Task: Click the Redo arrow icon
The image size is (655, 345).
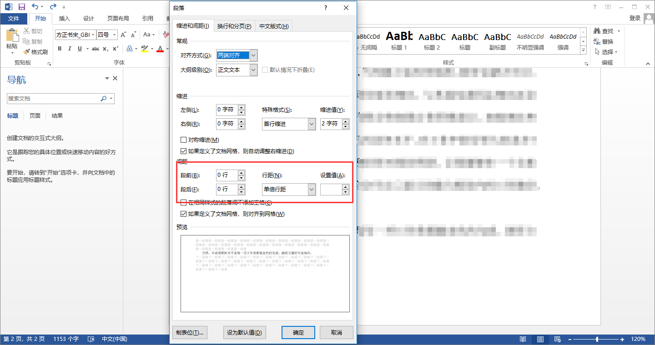Action: [x=53, y=7]
